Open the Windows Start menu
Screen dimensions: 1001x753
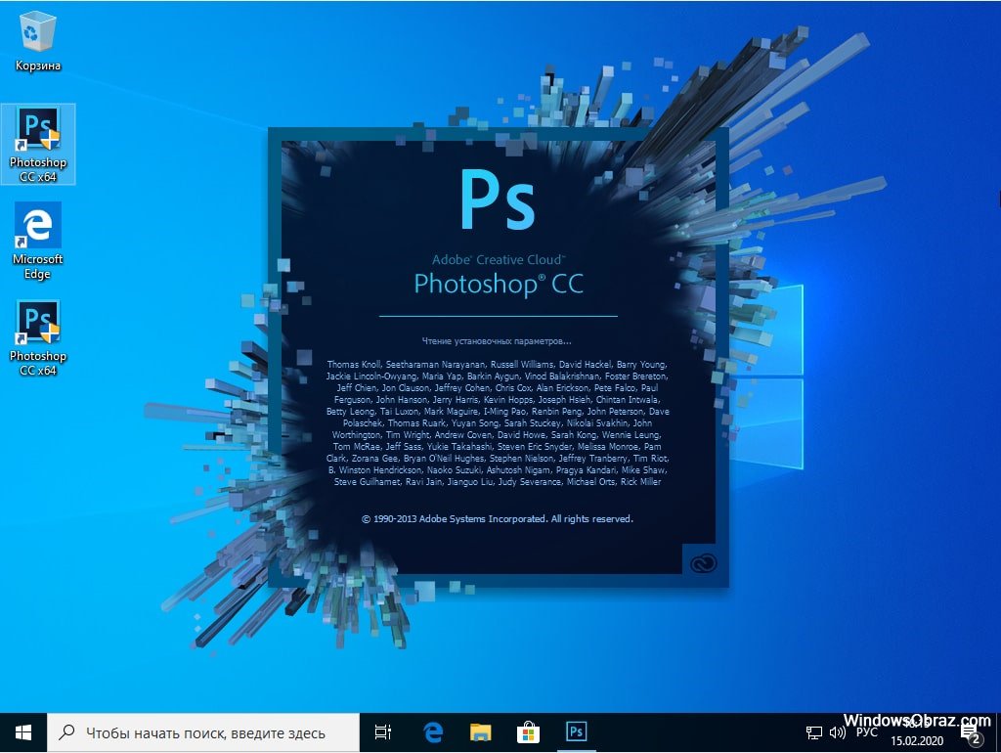click(x=23, y=731)
